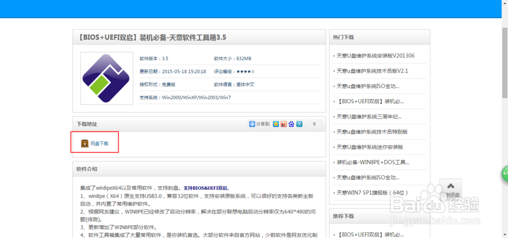Click the green round badge at right edge
Image resolution: width=508 pixels, height=238 pixels.
click(x=504, y=174)
